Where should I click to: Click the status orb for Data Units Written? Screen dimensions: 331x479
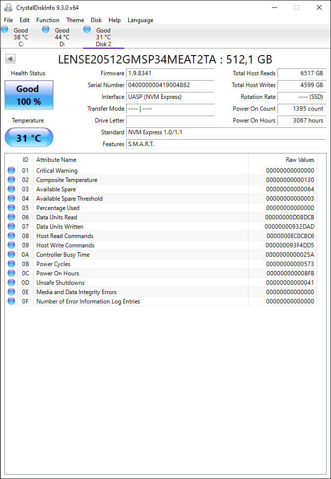click(x=11, y=227)
